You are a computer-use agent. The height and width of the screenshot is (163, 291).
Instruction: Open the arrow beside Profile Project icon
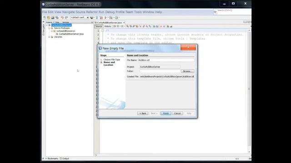point(119,18)
